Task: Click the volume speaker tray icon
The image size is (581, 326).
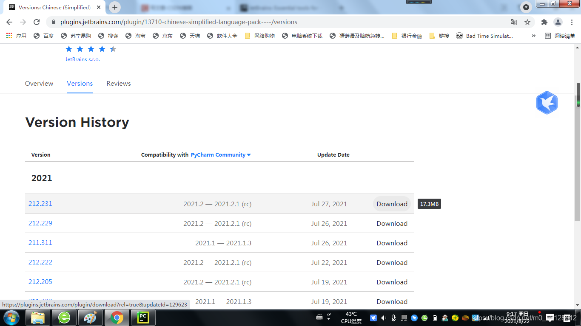Action: [x=384, y=318]
